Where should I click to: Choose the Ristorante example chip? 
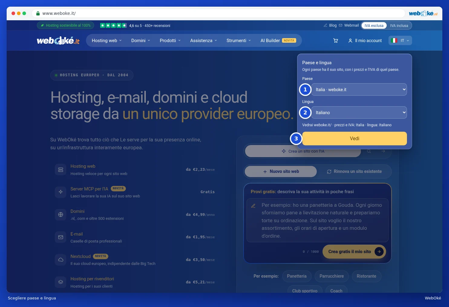pyautogui.click(x=366, y=276)
